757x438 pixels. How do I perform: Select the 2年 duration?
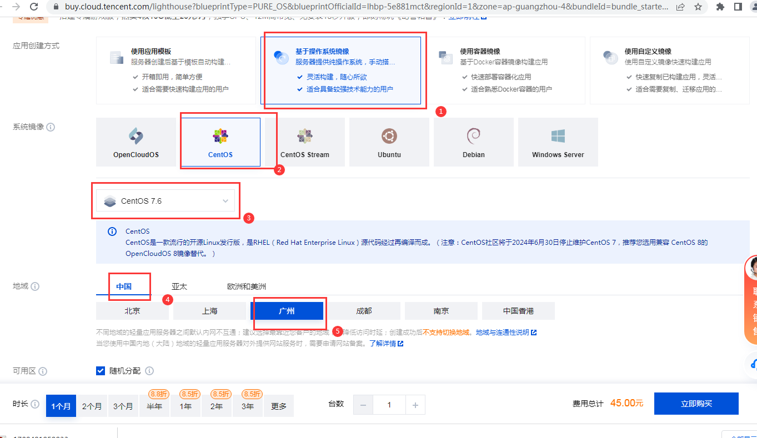click(217, 406)
